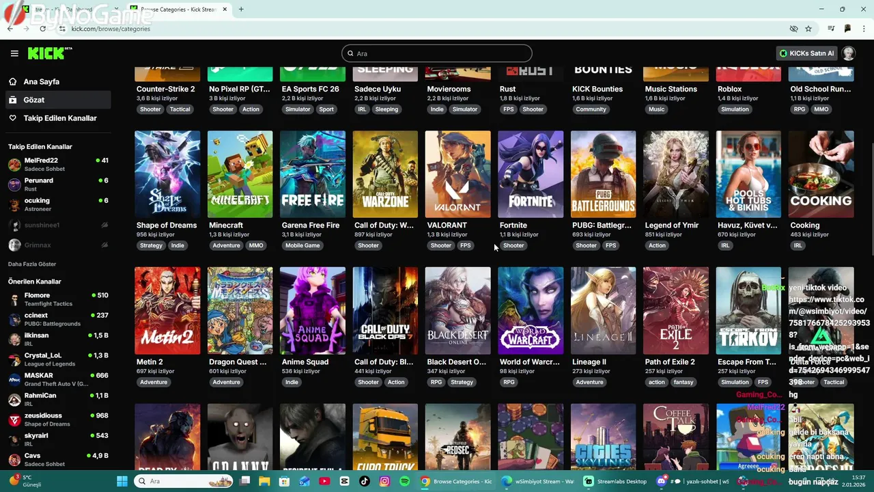This screenshot has height=492, width=874.
Task: Switch to the Discord window in taskbar
Action: pyautogui.click(x=693, y=481)
